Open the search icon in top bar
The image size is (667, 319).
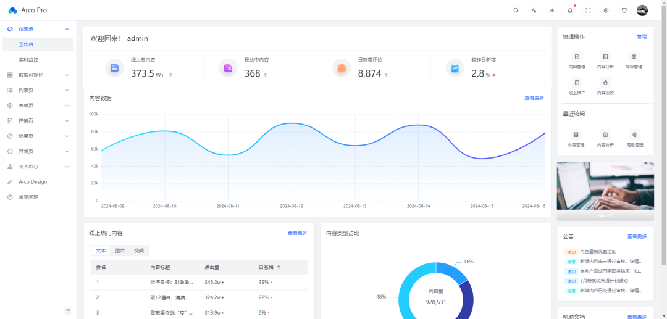(516, 10)
